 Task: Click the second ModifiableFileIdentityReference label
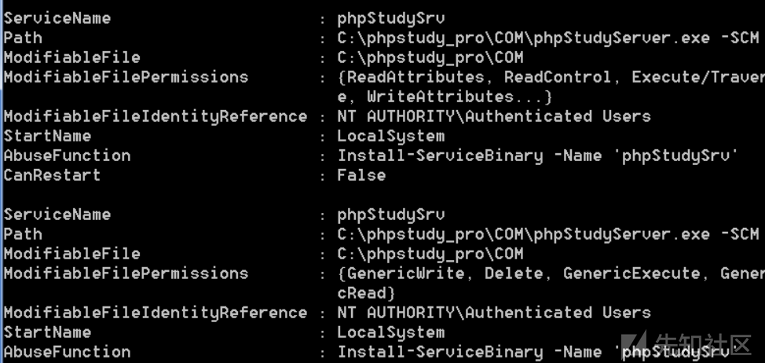155,313
